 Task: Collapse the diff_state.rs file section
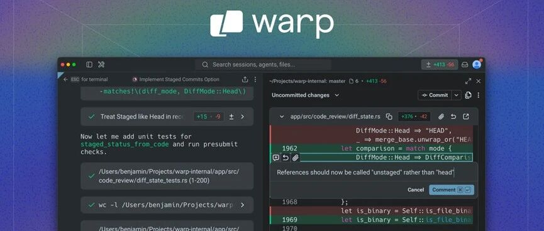click(x=282, y=117)
